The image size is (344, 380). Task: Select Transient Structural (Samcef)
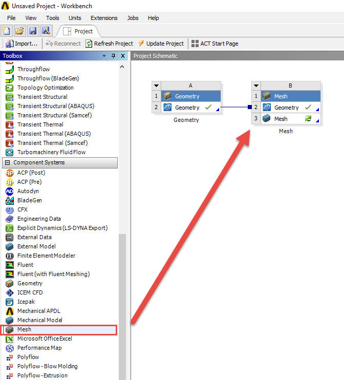(x=54, y=115)
